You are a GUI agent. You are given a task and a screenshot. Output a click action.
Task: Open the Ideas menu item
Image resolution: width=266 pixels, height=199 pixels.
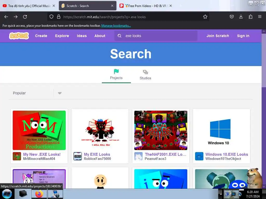(82, 36)
